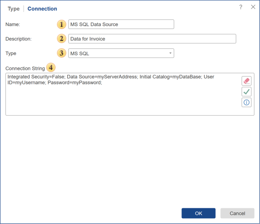Clear the connection string with the eraser icon
The width and height of the screenshot is (260, 224).
point(246,81)
